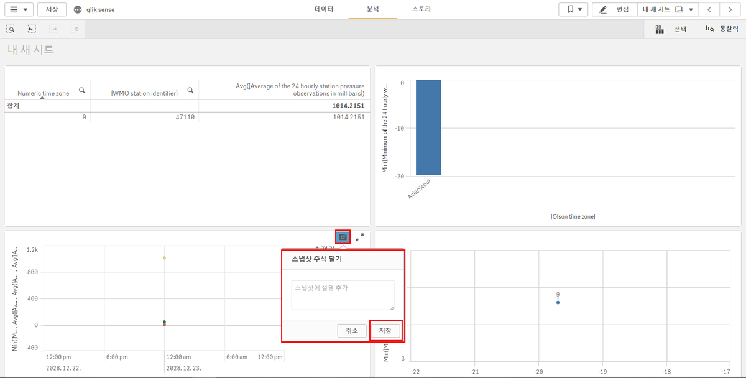Click the camera snapshot icon
The width and height of the screenshot is (746, 378).
tap(343, 237)
